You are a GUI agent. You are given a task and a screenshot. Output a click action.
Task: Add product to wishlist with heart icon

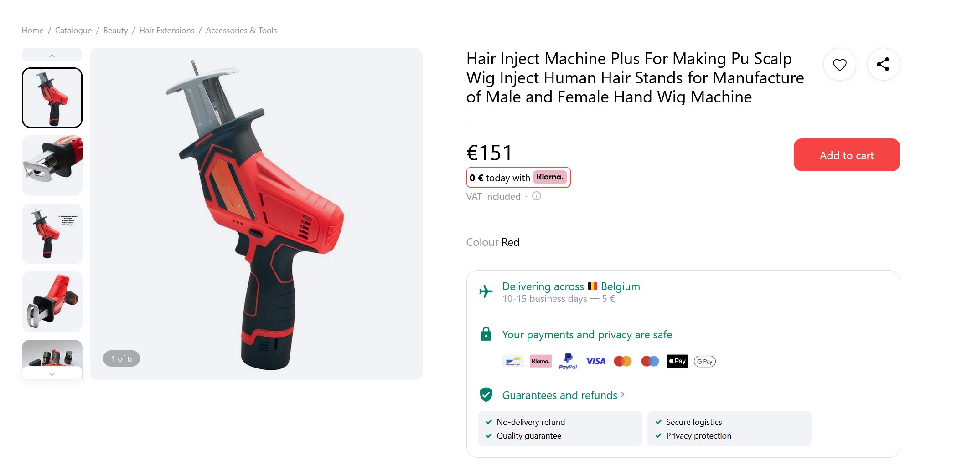point(839,65)
